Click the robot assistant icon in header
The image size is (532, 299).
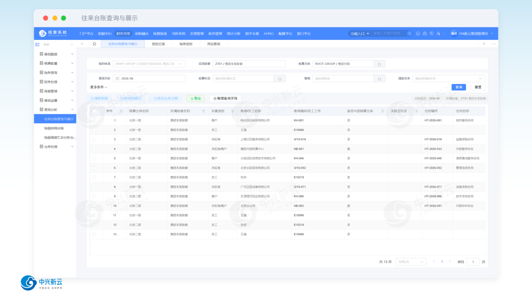pyautogui.click(x=425, y=33)
